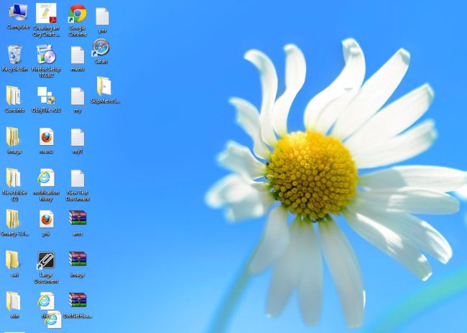The height and width of the screenshot is (333, 467).
Task: Select the Smarty-3.1 folder
Action: click(x=14, y=223)
